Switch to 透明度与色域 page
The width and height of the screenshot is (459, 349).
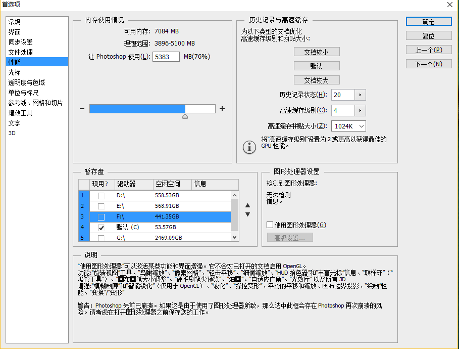[37, 82]
